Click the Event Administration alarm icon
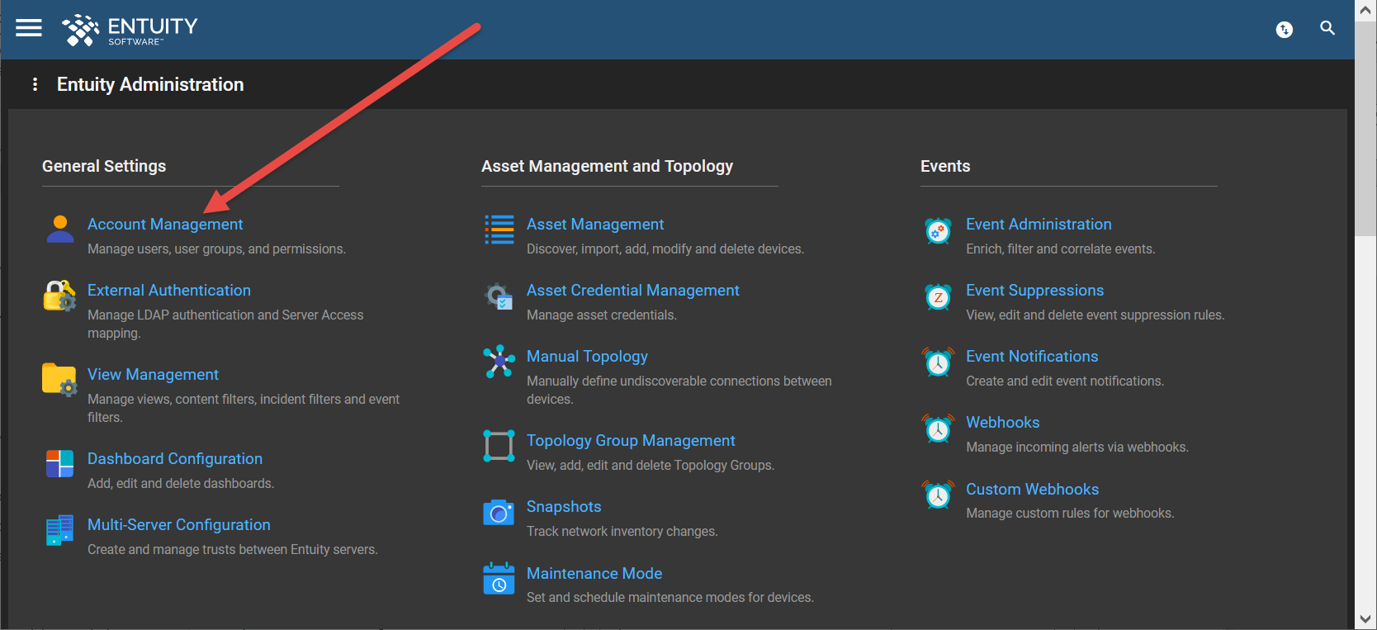 (x=938, y=231)
